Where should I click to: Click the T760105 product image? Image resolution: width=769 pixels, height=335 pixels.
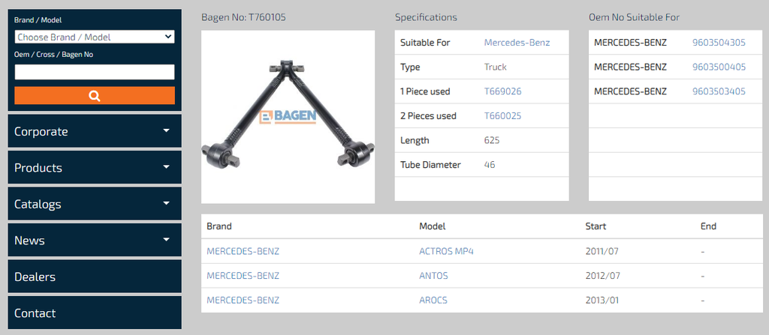(x=288, y=117)
